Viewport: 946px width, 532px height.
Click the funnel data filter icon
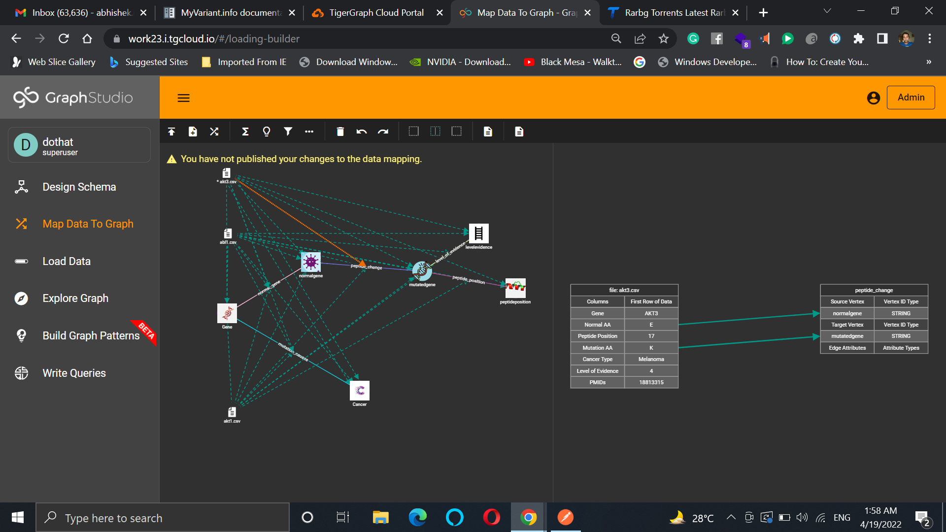point(288,132)
